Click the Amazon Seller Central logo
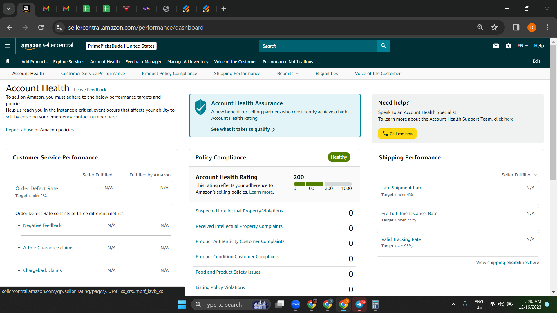The width and height of the screenshot is (557, 313). [47, 46]
